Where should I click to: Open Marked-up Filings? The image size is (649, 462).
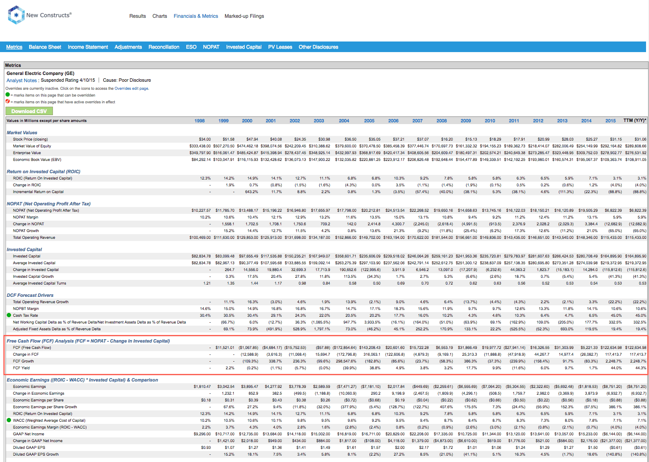pos(244,16)
